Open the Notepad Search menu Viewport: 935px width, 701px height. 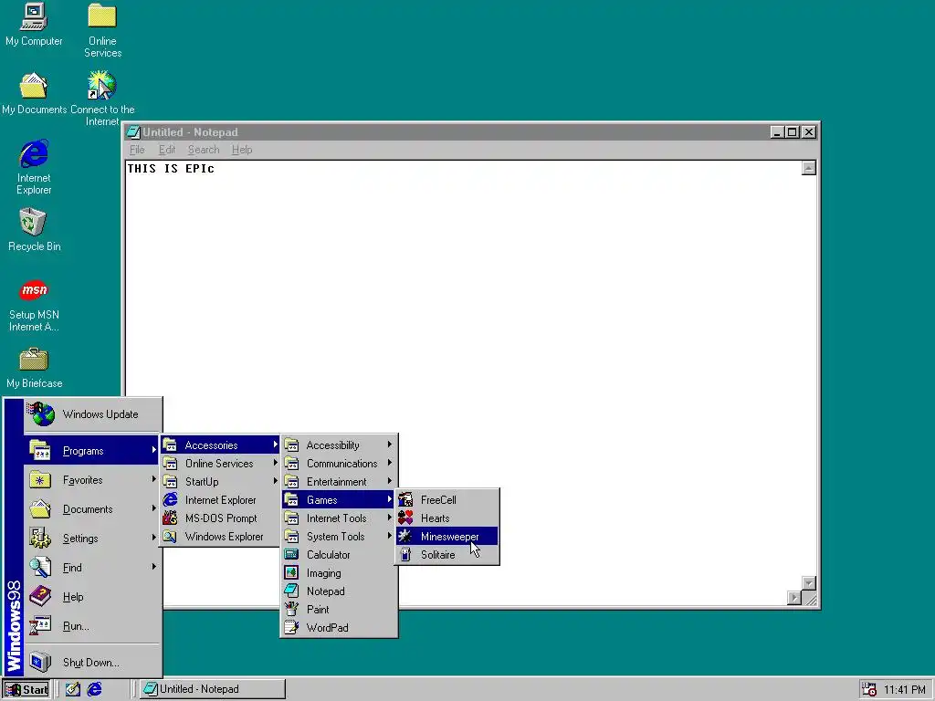(x=204, y=150)
